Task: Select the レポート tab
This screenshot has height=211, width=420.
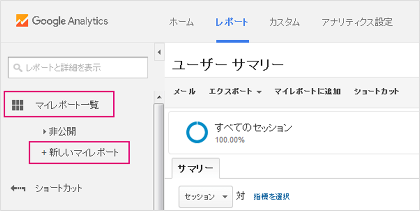Action: pos(232,22)
